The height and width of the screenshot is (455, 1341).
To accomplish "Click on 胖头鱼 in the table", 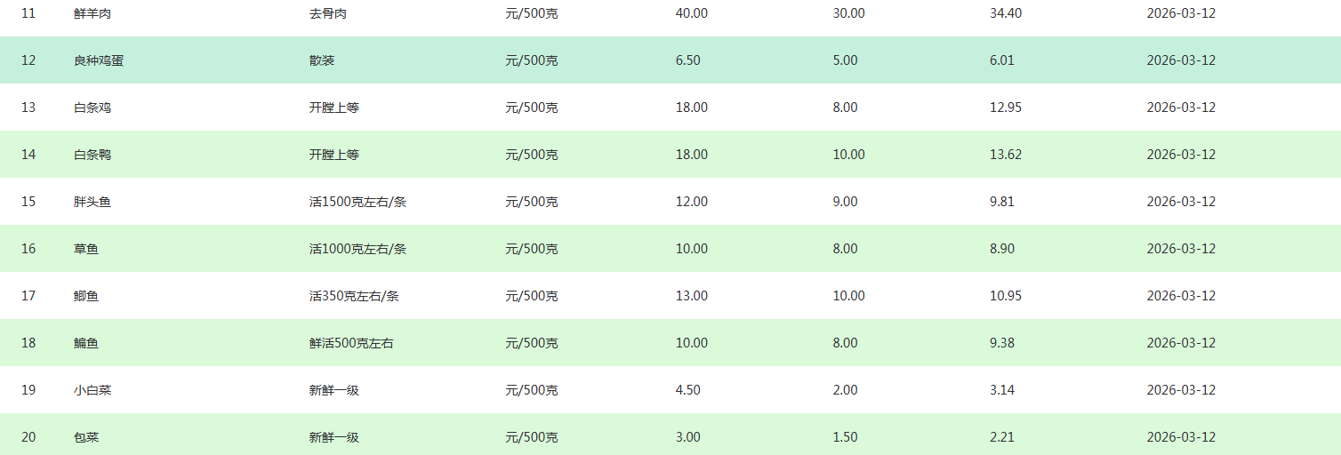I will pyautogui.click(x=92, y=202).
